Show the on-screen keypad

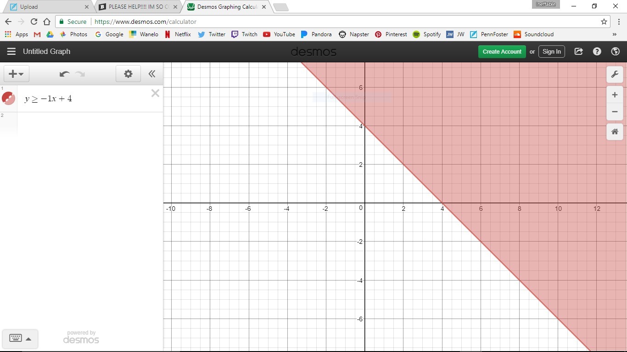20,339
